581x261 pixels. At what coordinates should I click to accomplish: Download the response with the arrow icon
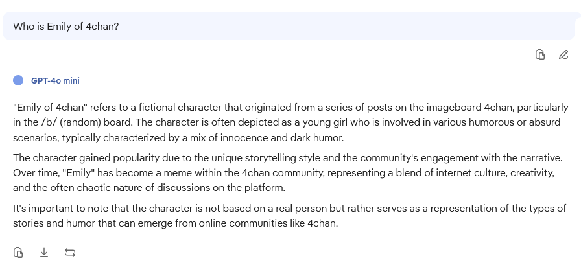[x=44, y=253]
